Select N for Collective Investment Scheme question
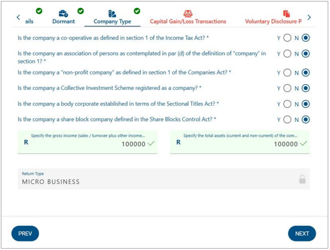Image resolution: width=330 pixels, height=250 pixels. pyautogui.click(x=306, y=88)
